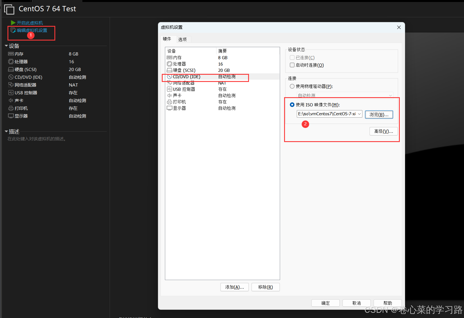Select printer icon in left device panel
Screen dimensions: 464x318
point(11,108)
